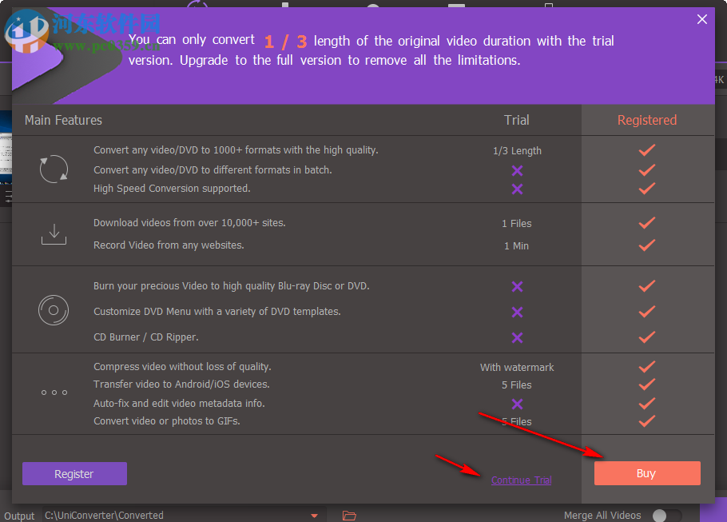Open the Converted output folder icon
The height and width of the screenshot is (522, 727).
tap(349, 515)
